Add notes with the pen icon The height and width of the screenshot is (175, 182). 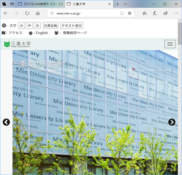(155, 13)
